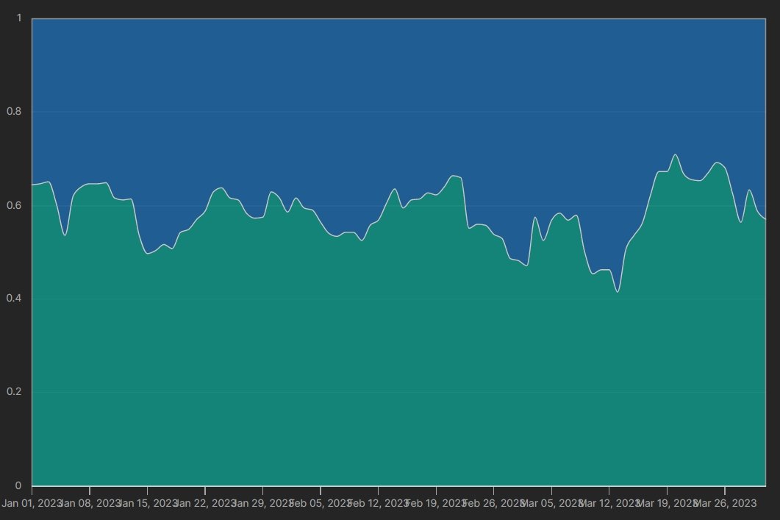Screen dimensions: 780x520
Task: Click the sharp line dip between Jan 01 and Jan 08
Action: [x=65, y=235]
